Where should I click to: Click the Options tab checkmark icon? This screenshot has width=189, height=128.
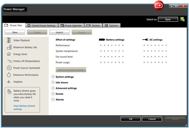[106, 25]
